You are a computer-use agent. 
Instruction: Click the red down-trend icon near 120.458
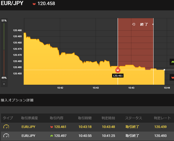(x=34, y=4)
